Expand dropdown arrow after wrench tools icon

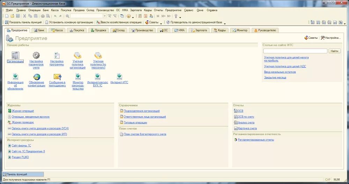[180, 17]
